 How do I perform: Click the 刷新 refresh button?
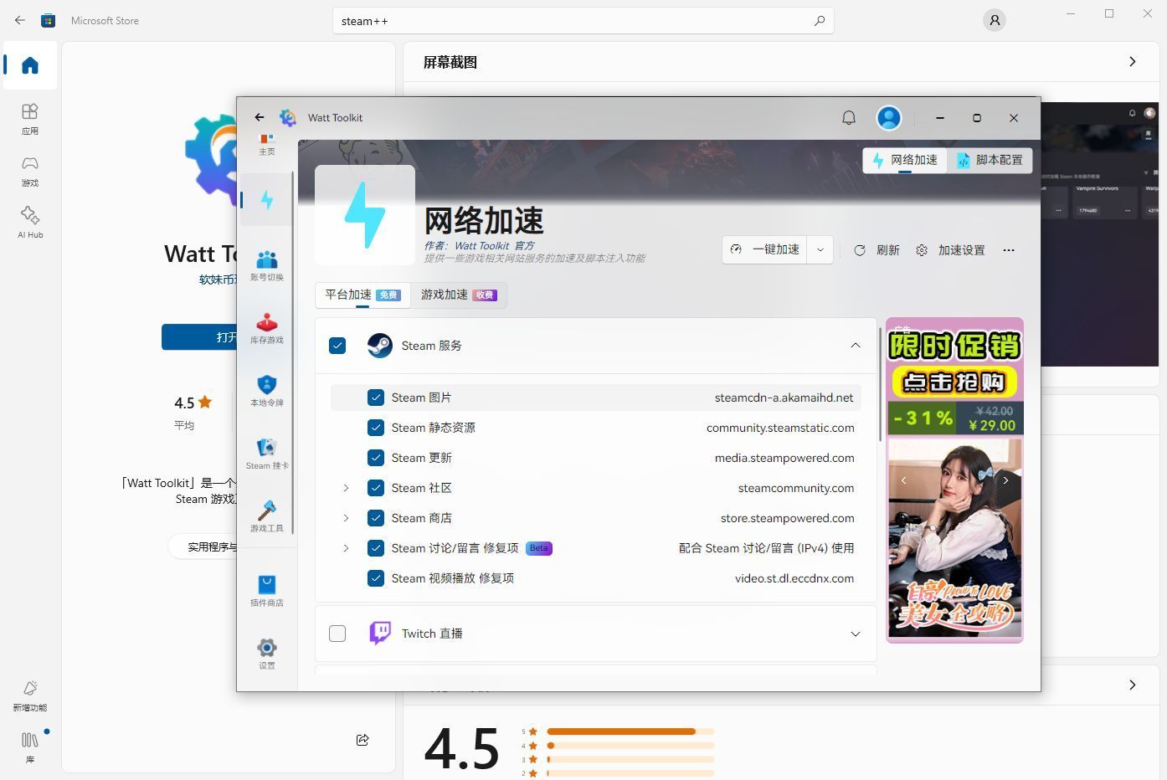coord(877,250)
